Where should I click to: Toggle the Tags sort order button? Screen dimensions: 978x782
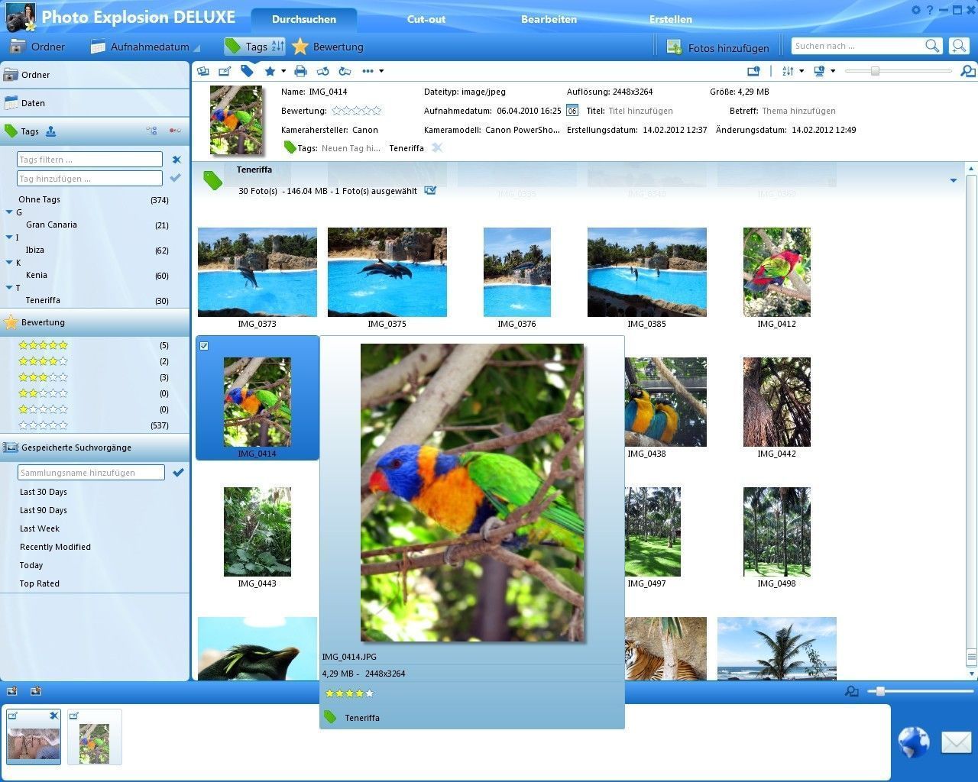(277, 47)
